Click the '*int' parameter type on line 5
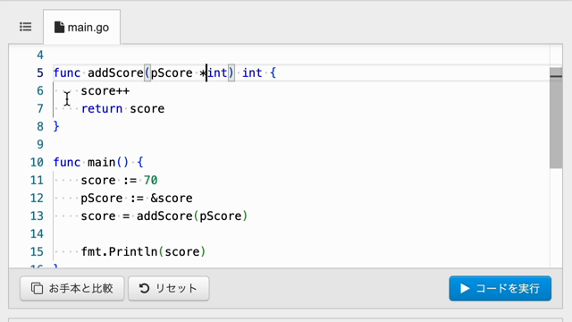The image size is (572, 322). (x=214, y=73)
